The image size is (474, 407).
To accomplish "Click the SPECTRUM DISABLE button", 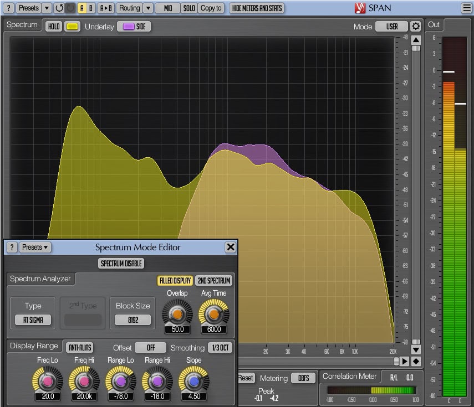I will [121, 264].
